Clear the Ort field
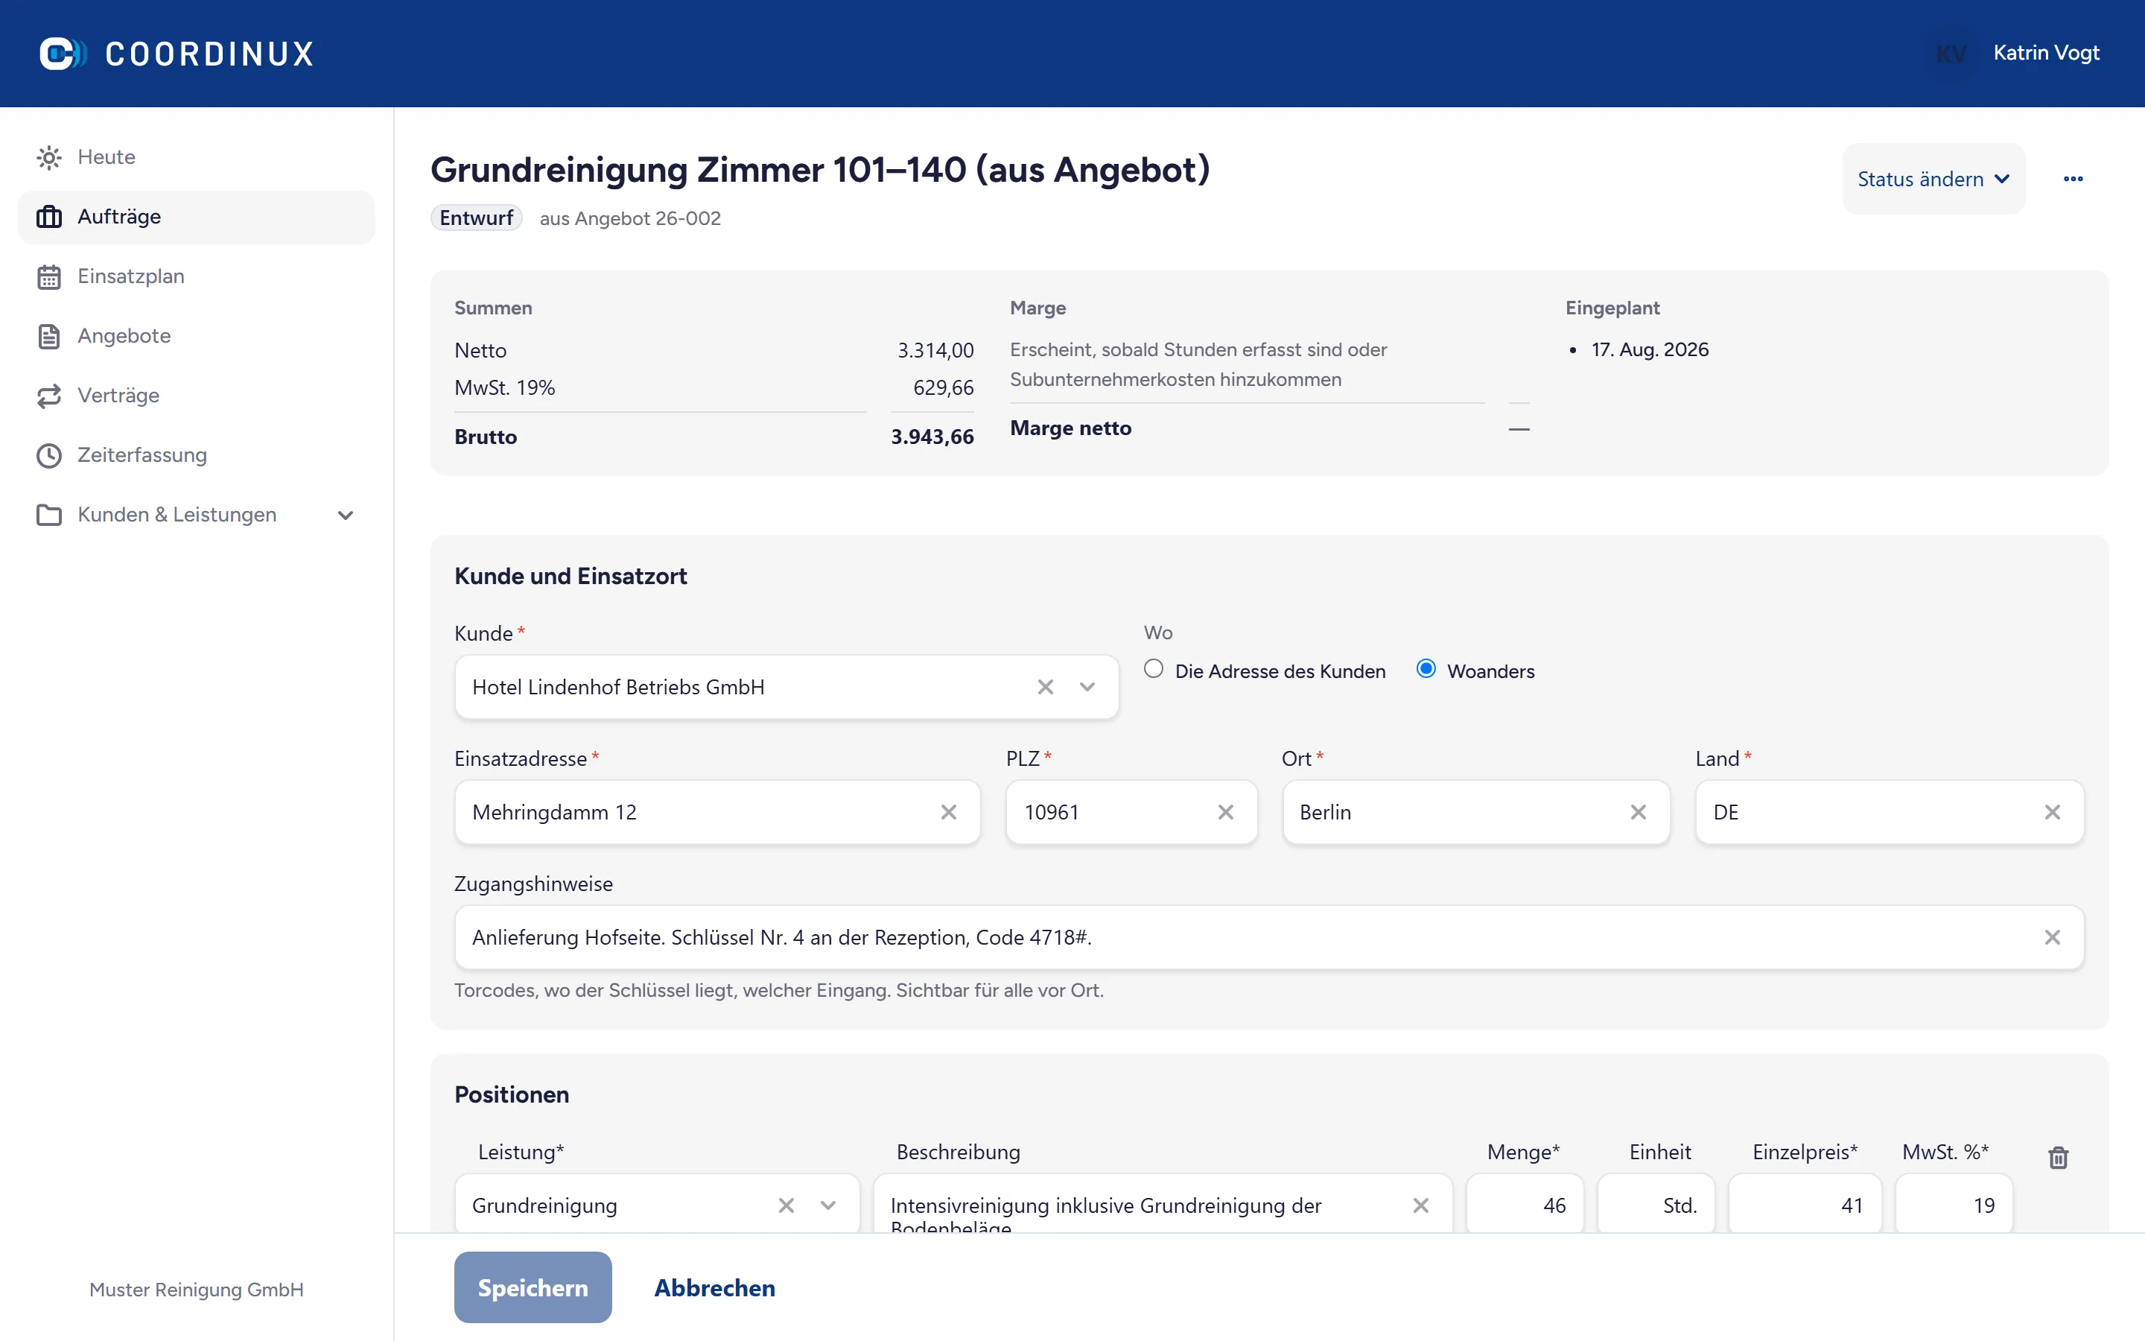Viewport: 2145px width, 1341px height. [x=1638, y=812]
